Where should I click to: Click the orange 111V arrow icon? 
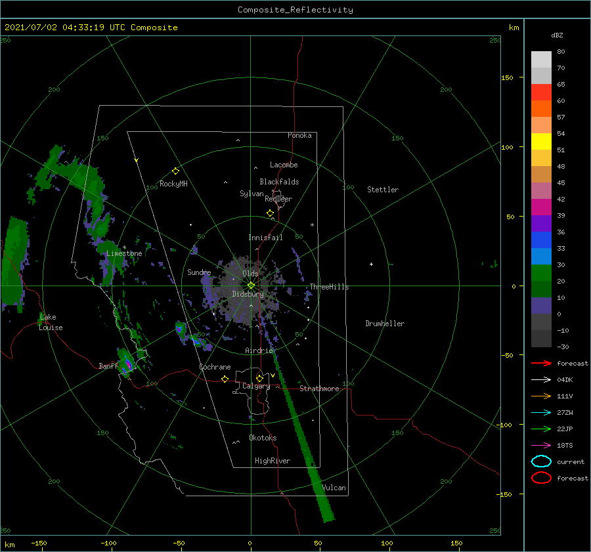541,396
